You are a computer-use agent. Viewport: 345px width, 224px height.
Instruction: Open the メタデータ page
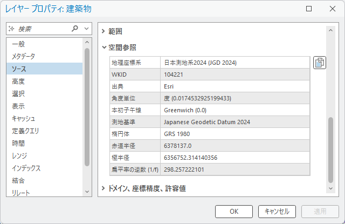(x=23, y=56)
